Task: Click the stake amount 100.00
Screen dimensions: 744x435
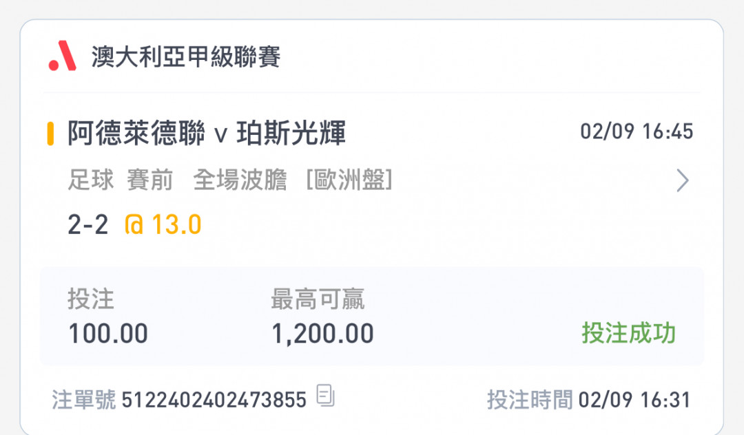Action: (x=108, y=334)
